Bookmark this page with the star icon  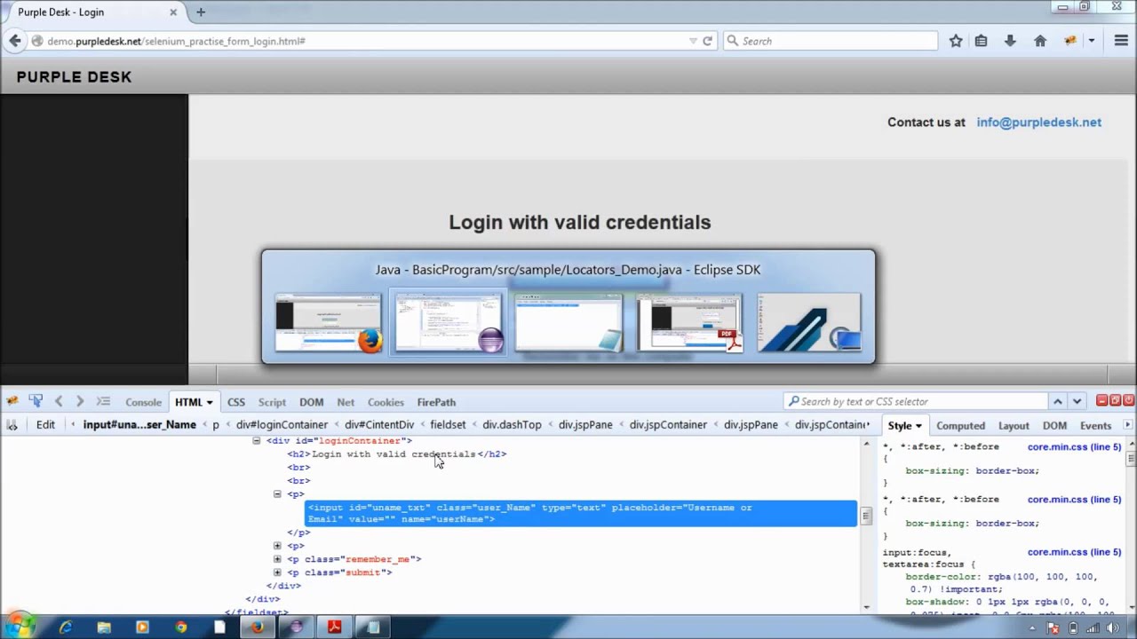click(956, 41)
